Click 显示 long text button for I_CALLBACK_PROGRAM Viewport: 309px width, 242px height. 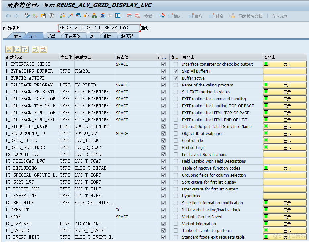tap(285, 85)
